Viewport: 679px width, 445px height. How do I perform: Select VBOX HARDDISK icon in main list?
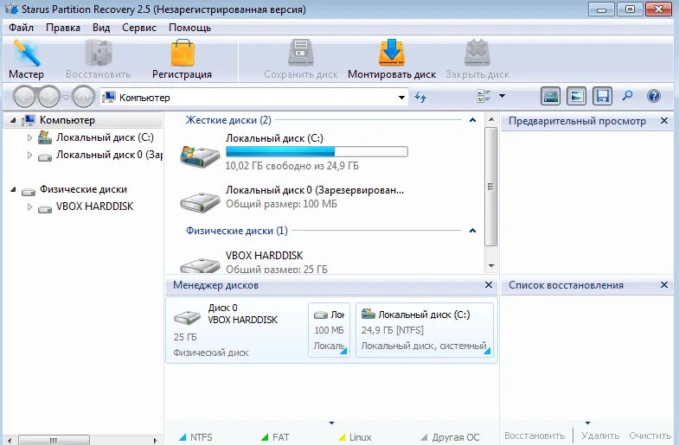[x=200, y=265]
